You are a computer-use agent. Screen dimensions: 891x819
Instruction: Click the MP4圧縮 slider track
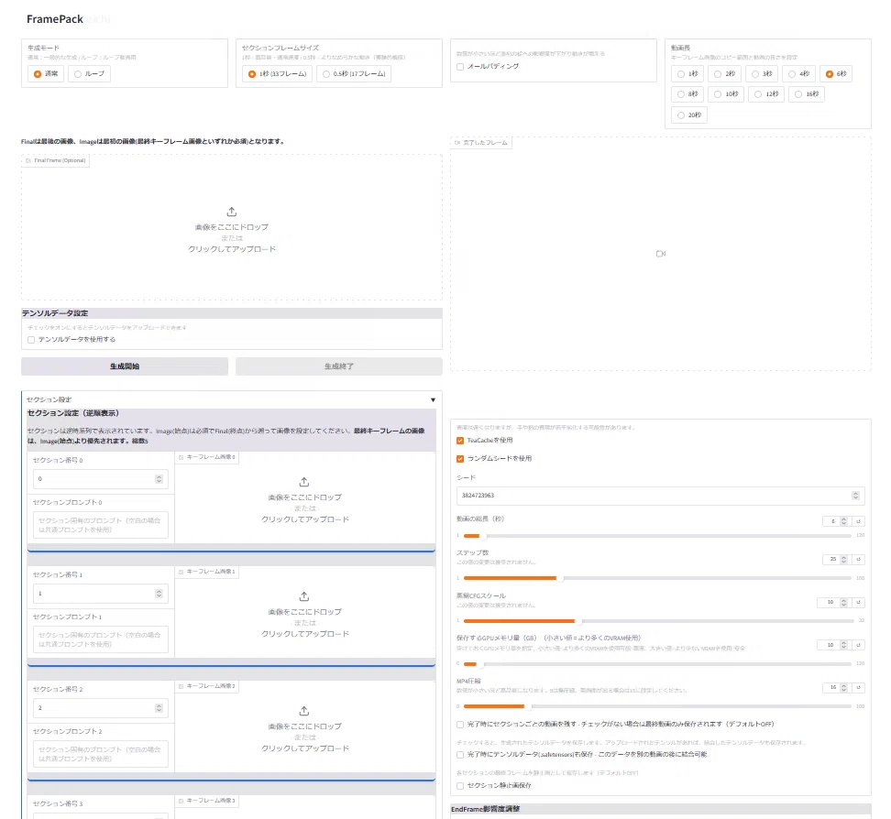(657, 706)
